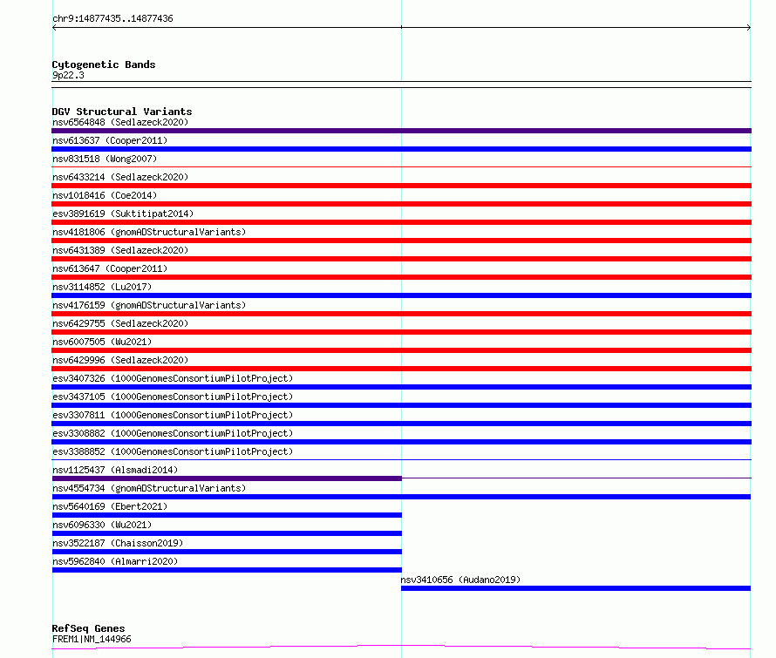Open variant nsv1018416 (Coe2014)
776x658 pixels.
pos(105,195)
